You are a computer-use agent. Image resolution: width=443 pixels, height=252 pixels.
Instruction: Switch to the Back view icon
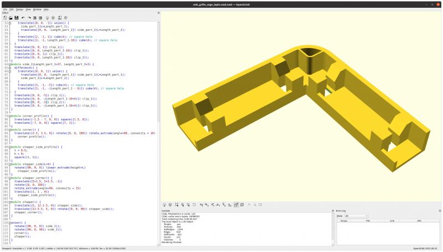230,205
